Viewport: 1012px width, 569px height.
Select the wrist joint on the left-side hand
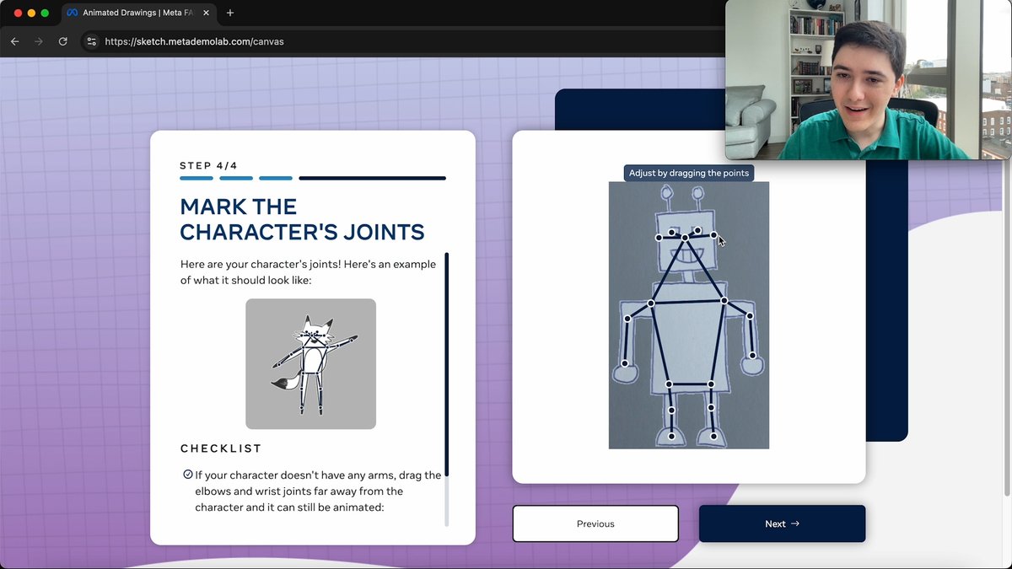625,363
